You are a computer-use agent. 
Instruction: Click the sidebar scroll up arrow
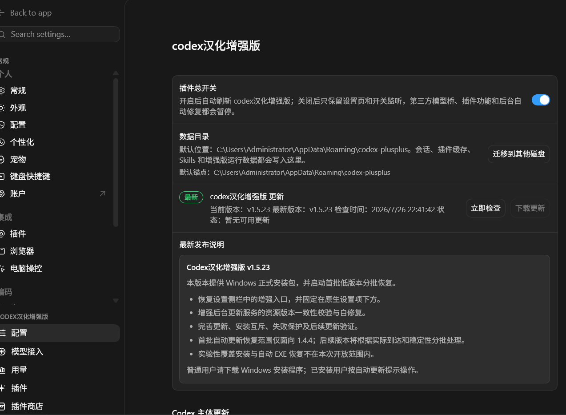116,73
